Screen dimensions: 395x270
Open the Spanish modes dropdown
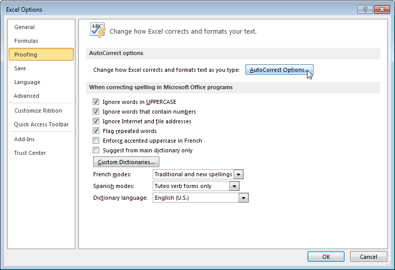click(234, 186)
